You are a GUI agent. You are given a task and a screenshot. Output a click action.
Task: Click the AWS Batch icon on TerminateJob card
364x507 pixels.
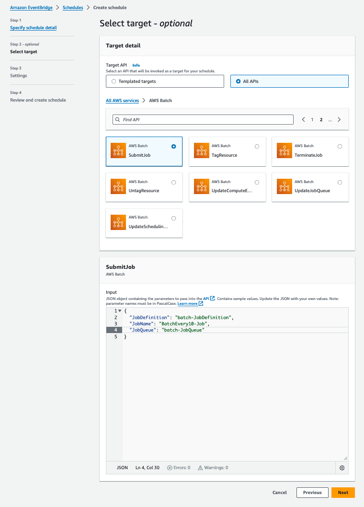(x=284, y=150)
